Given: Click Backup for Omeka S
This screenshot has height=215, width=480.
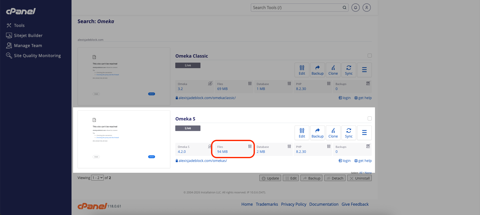Looking at the screenshot, I should click(318, 133).
